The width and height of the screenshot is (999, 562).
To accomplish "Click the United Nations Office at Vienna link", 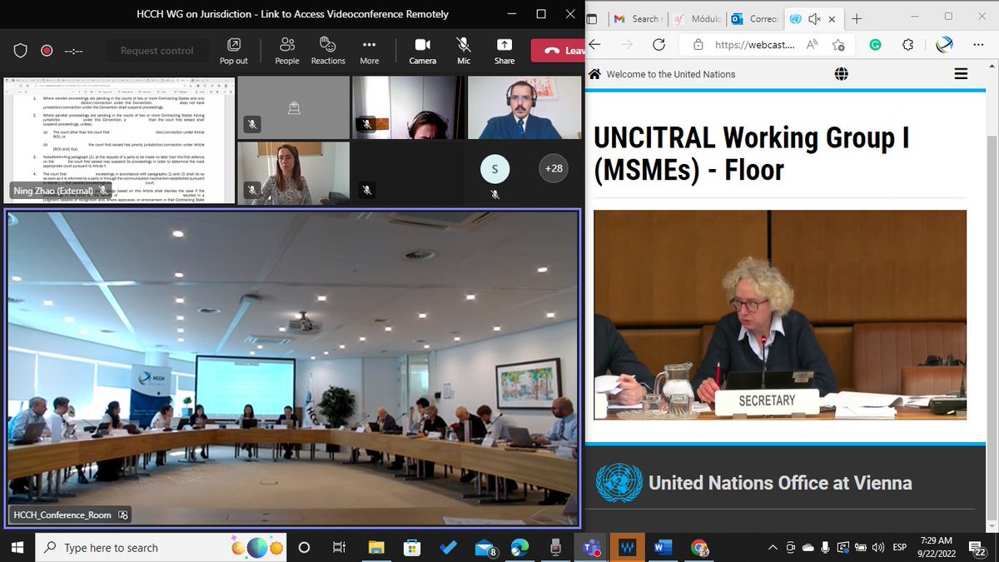I will point(780,483).
